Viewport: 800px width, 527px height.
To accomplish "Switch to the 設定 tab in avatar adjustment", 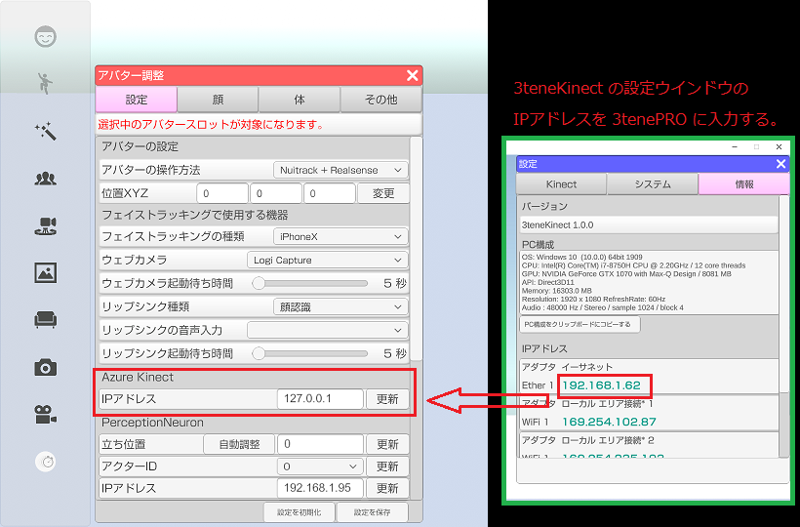I will point(137,100).
